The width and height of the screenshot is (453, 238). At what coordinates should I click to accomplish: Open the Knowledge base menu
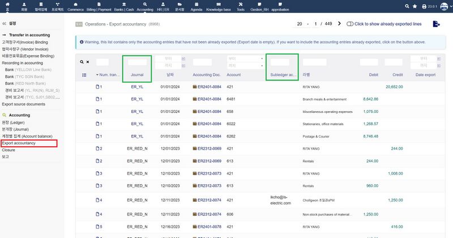[219, 6]
